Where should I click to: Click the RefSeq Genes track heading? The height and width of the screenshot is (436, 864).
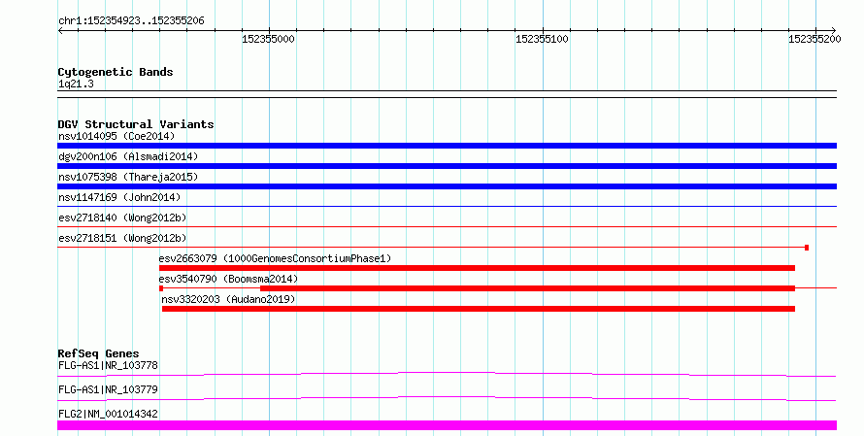[x=98, y=353]
